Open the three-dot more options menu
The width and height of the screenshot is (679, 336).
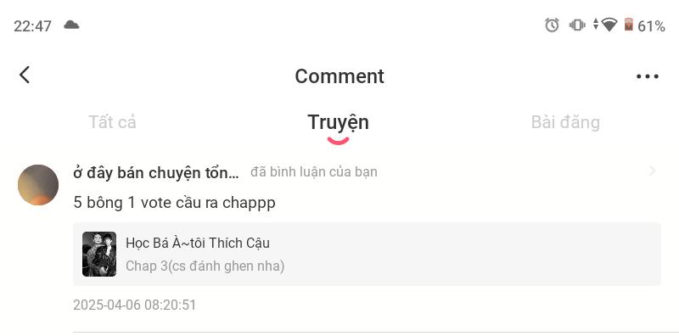pos(648,76)
